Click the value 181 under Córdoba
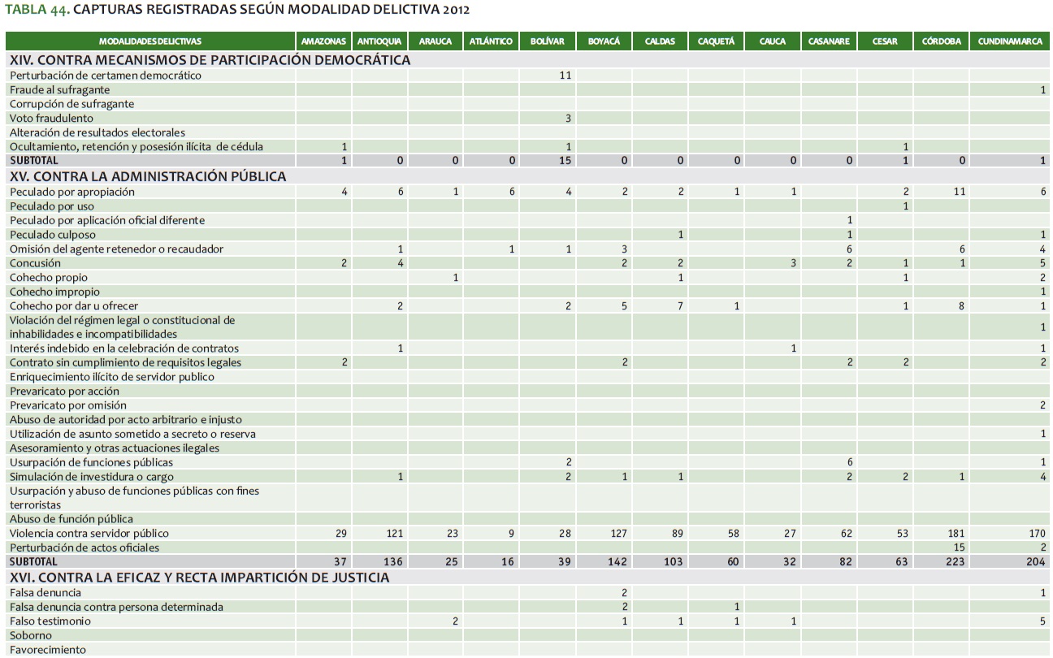Image resolution: width=1053 pixels, height=658 pixels. coord(956,534)
